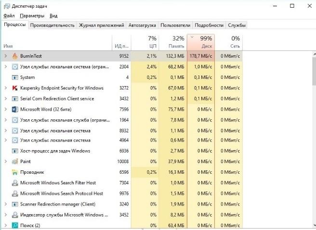316x230 pixels.
Task: Sort by the ИД п... column header
Action: tap(121, 42)
